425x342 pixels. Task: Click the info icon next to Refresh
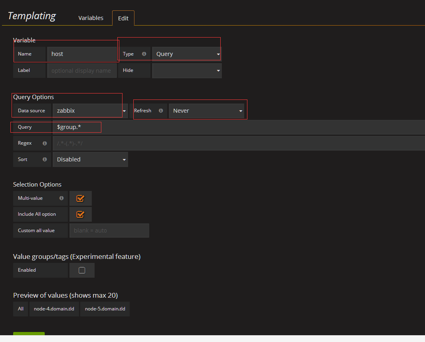pos(161,111)
